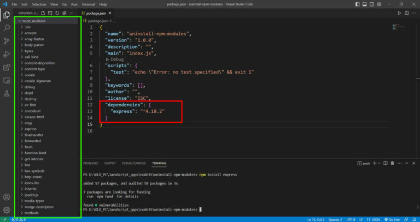Viewport: 420px width, 222px height.
Task: Open the Source Control view
Action: pos(7,41)
